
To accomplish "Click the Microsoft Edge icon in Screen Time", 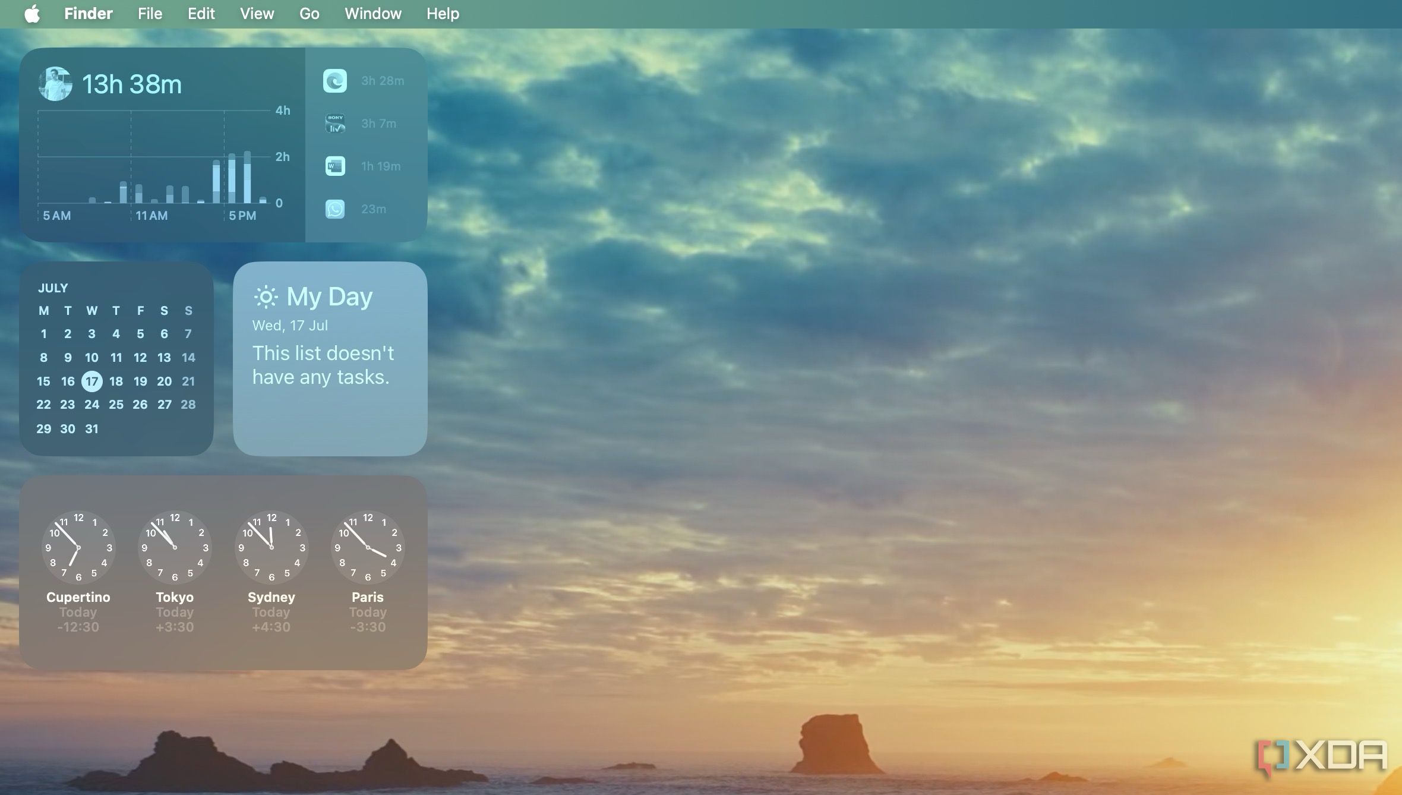I will (335, 81).
